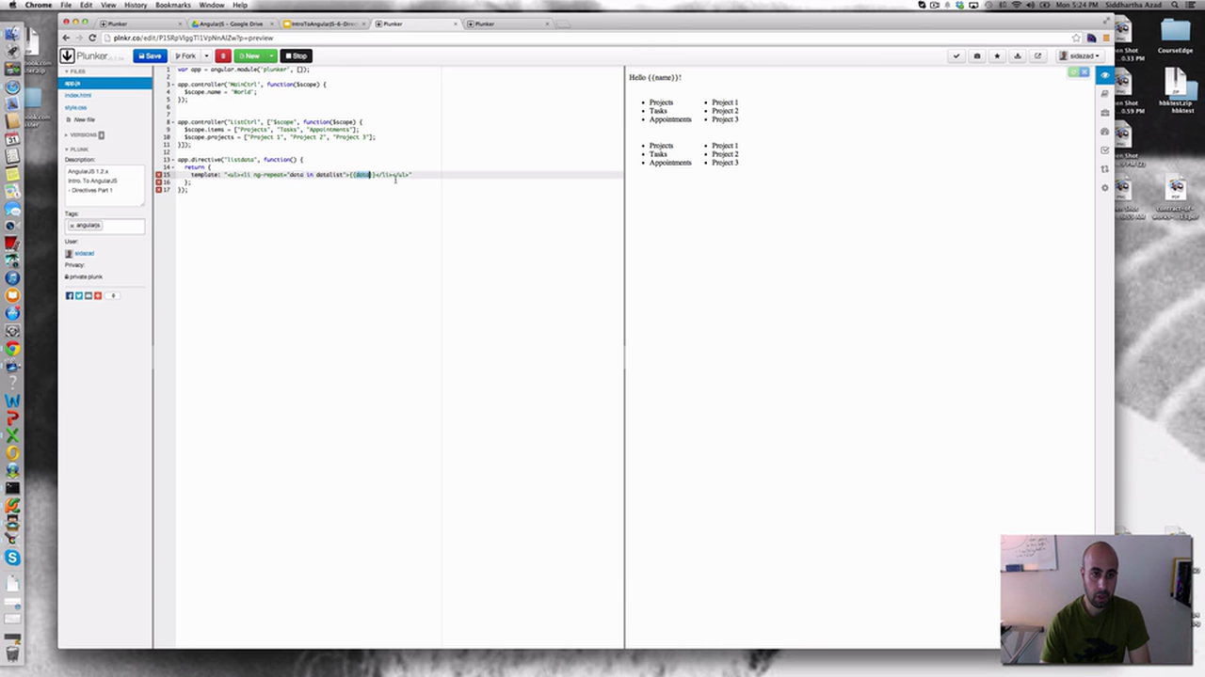Share the plunk on Twitter
Screen dimensions: 1205x677
click(78, 295)
